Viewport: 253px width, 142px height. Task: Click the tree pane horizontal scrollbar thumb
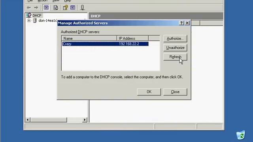click(x=49, y=120)
